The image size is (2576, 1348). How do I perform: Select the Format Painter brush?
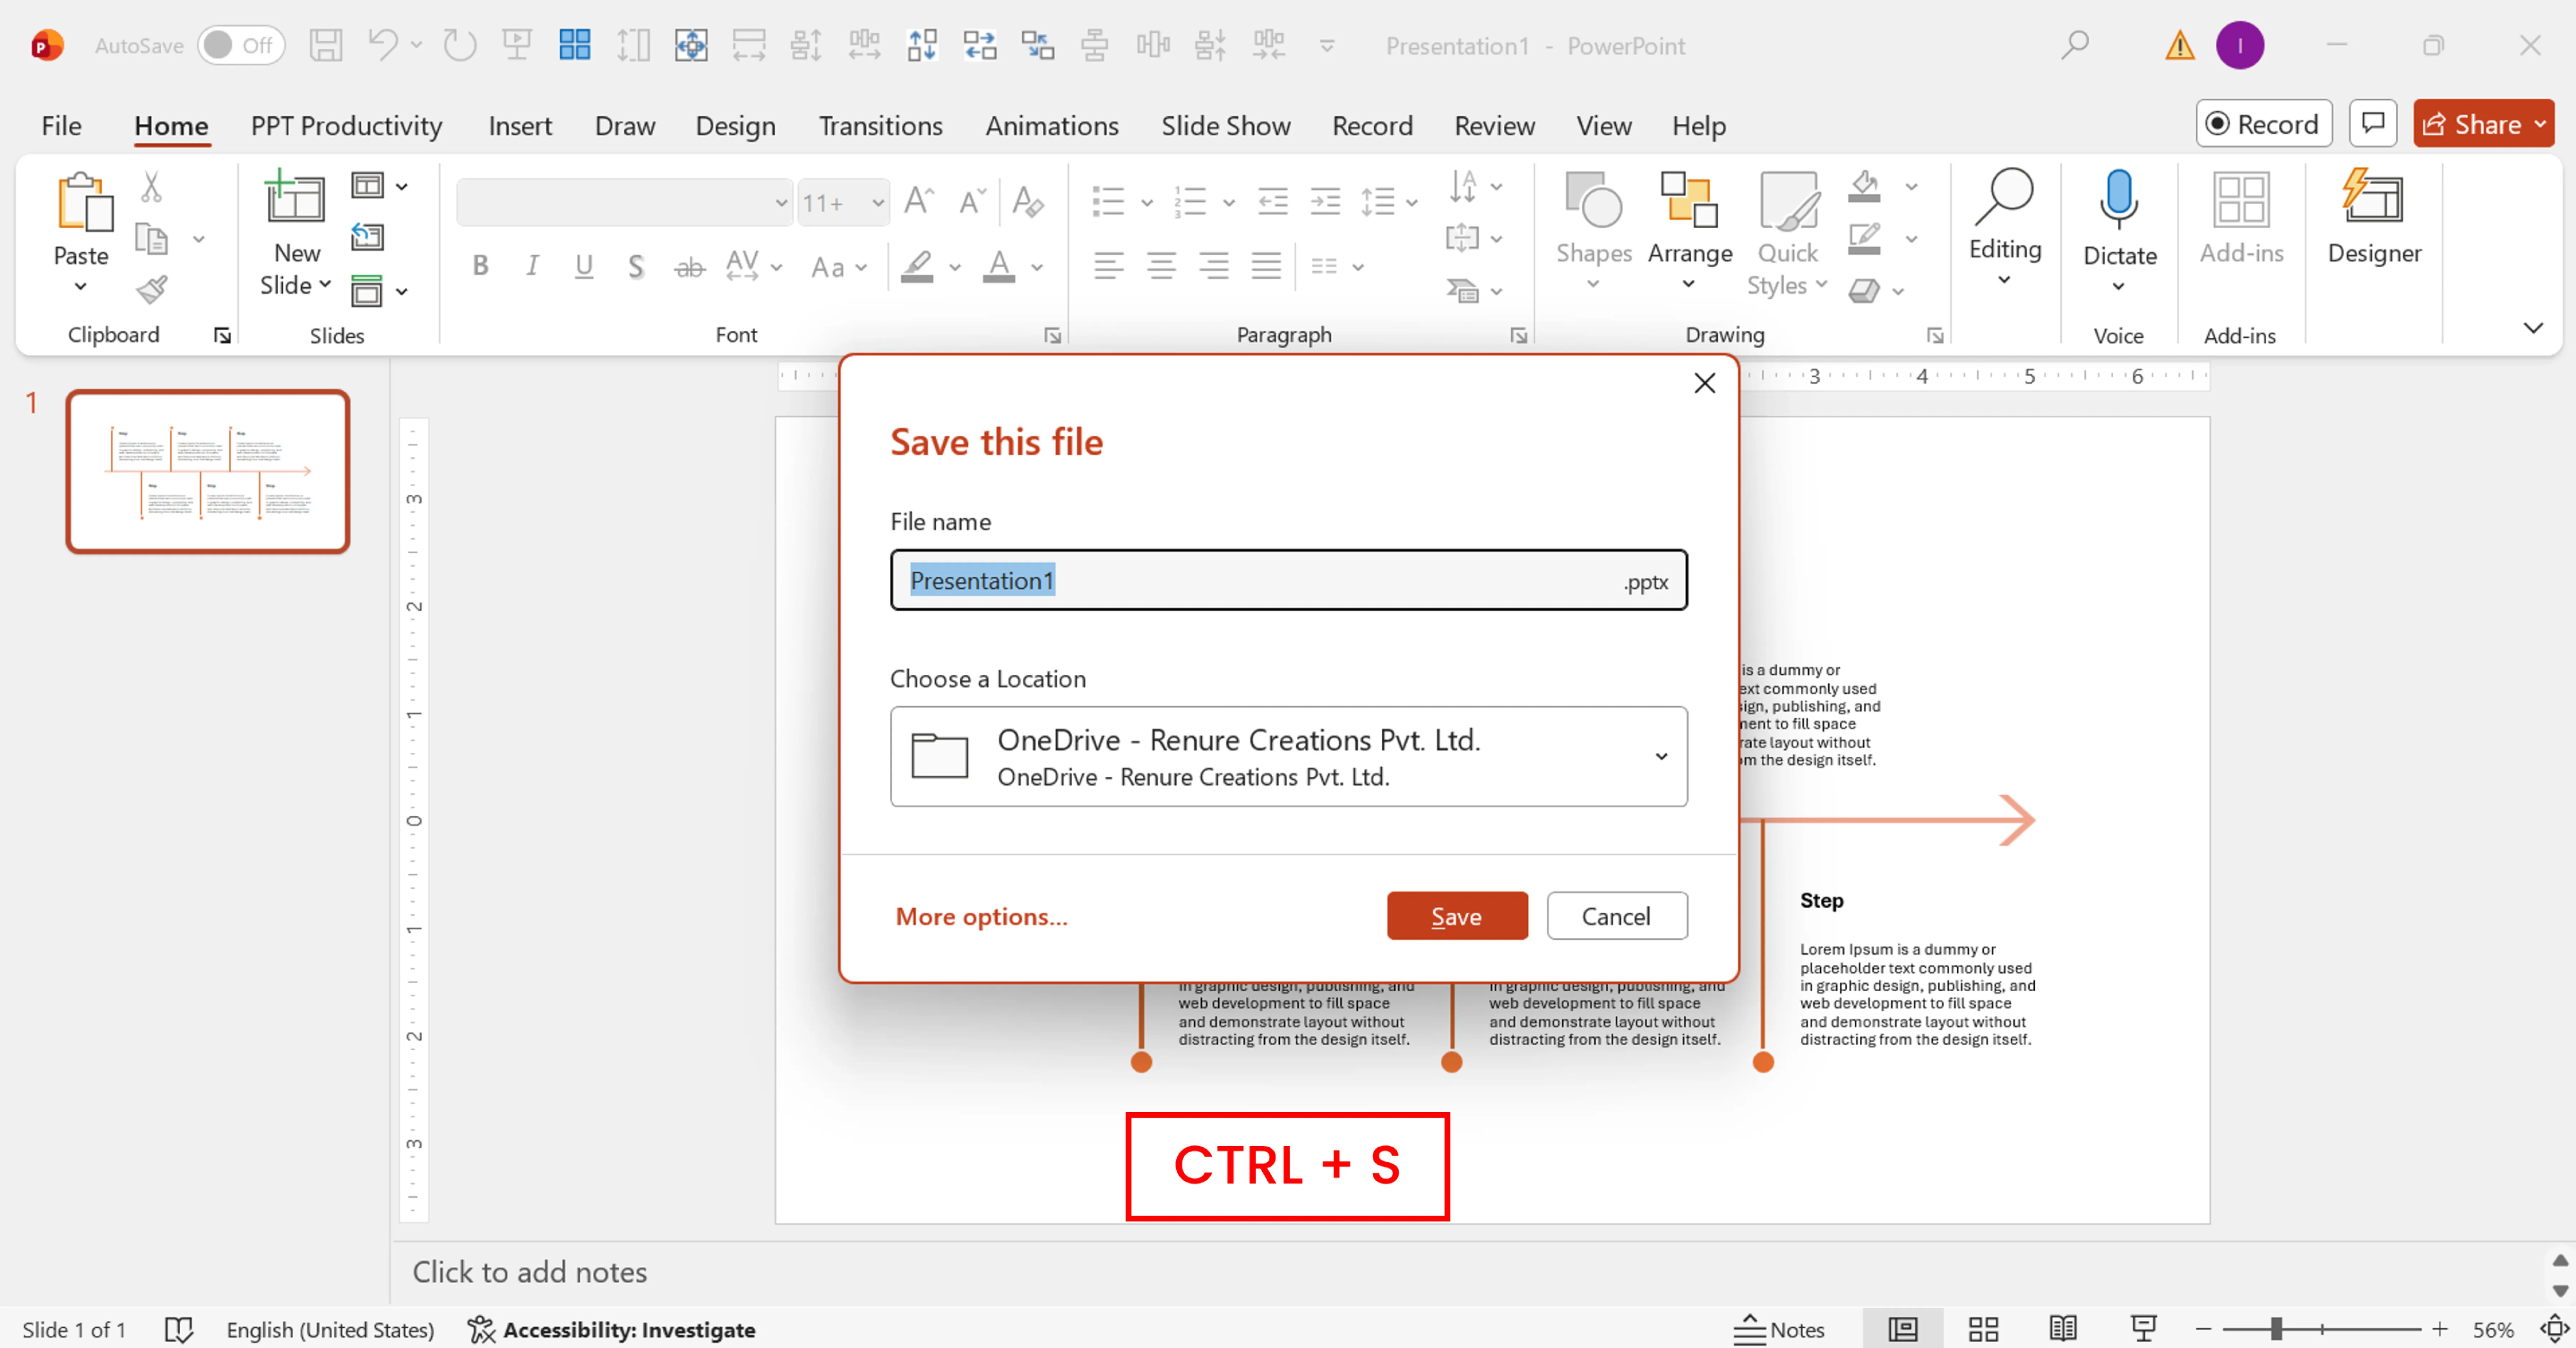(152, 290)
